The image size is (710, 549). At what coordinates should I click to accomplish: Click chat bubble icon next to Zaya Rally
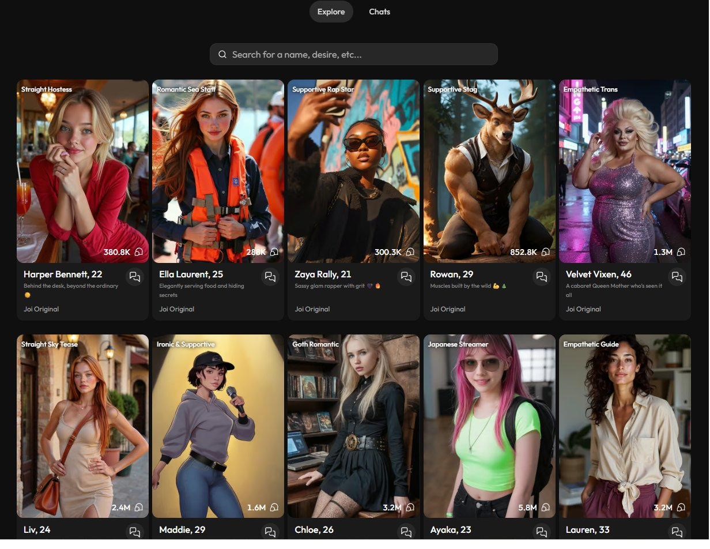tap(406, 277)
